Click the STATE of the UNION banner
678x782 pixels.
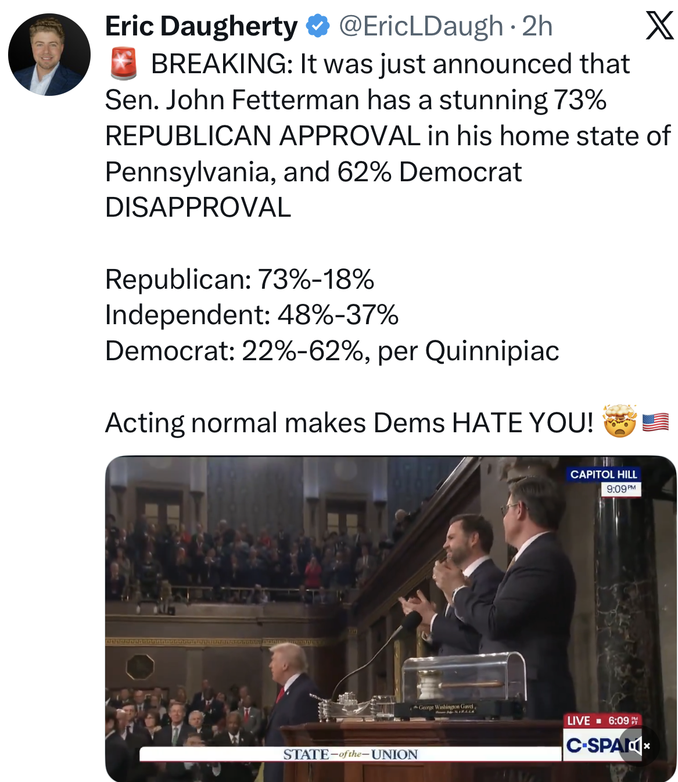pos(350,754)
